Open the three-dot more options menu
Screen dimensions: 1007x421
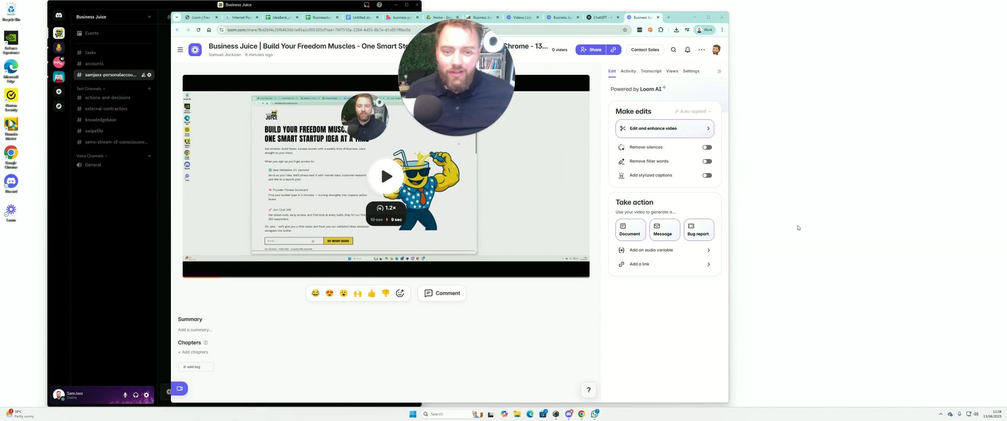point(701,50)
